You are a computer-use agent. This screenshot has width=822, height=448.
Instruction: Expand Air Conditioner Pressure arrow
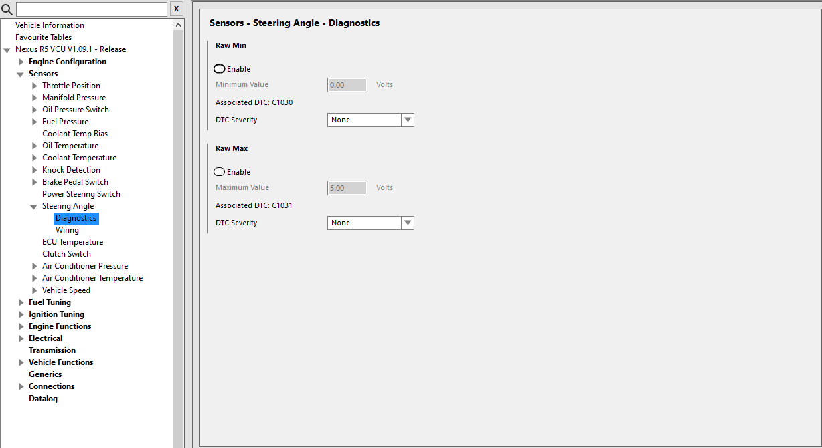(35, 266)
